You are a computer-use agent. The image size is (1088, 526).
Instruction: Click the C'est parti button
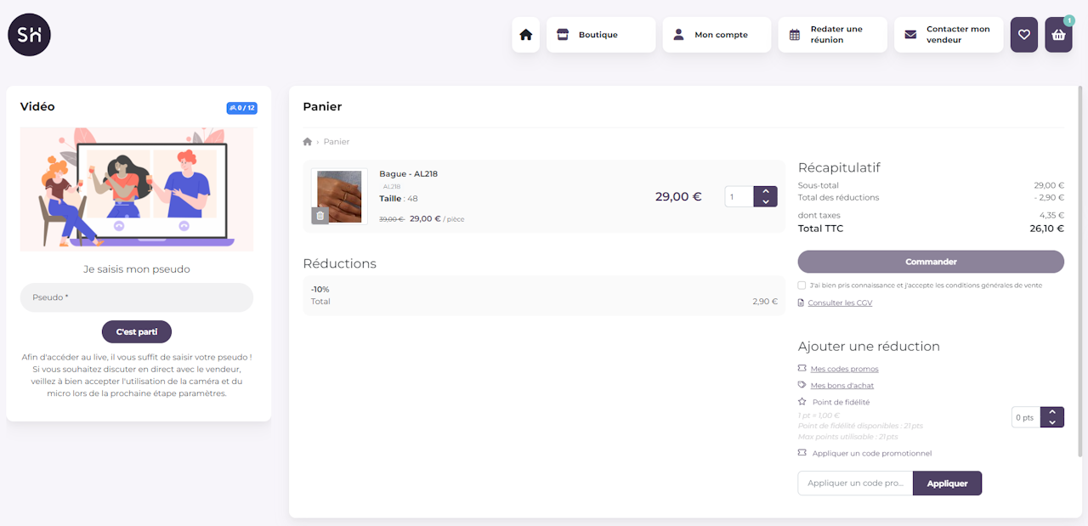click(137, 331)
